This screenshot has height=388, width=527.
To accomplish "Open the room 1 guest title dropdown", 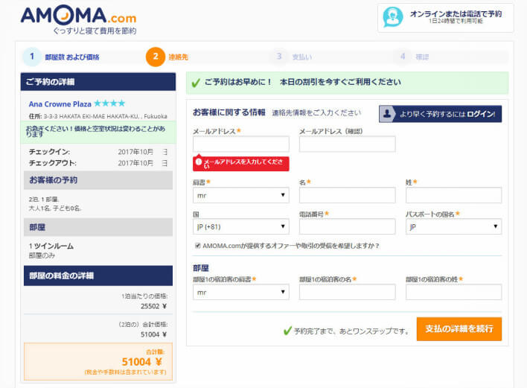I will pos(240,292).
